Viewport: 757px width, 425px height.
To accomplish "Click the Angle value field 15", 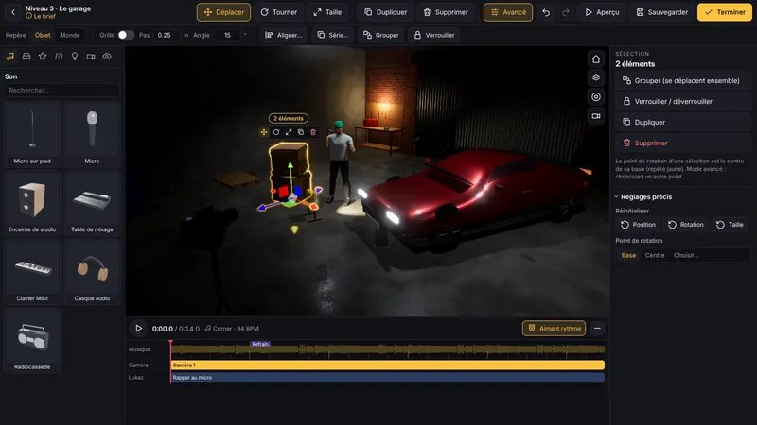I will click(227, 35).
